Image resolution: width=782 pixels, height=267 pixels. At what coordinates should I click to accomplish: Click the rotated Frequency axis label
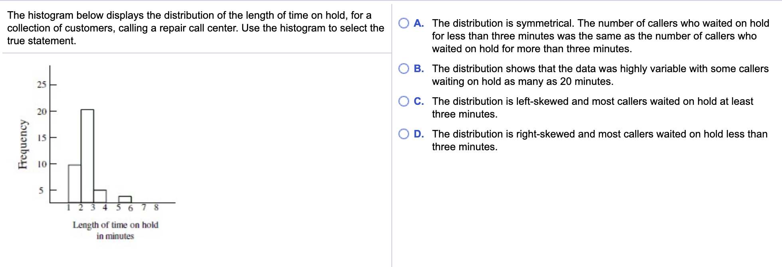[x=23, y=144]
